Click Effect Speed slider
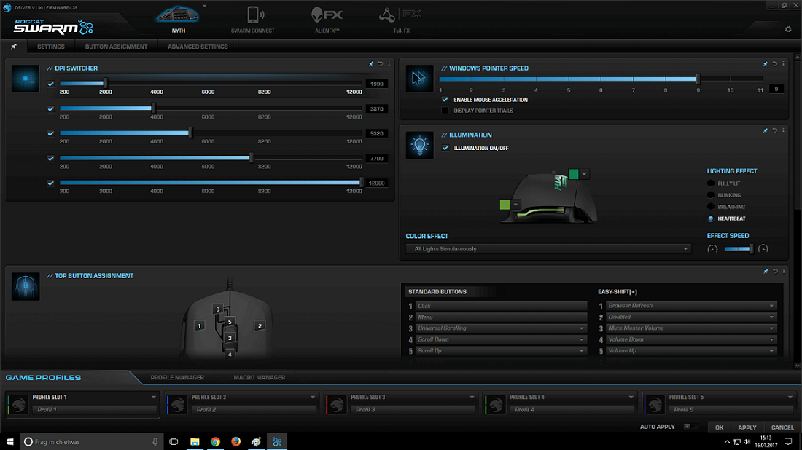 point(738,249)
